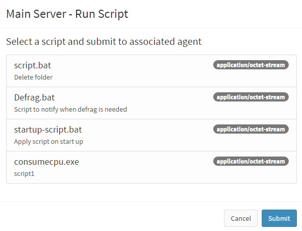Click 'Script to notify when defrag is needed'
302x231 pixels.
(x=70, y=109)
